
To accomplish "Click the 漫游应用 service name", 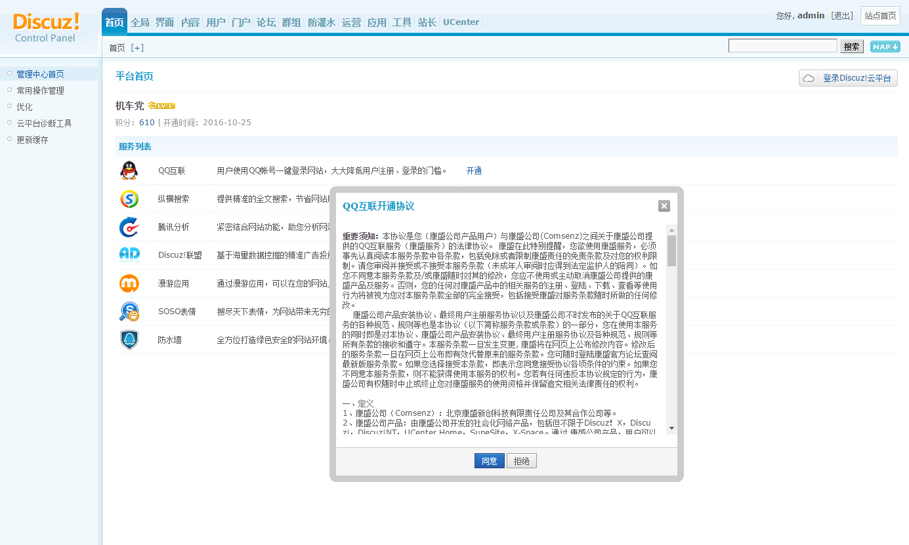I will [x=173, y=283].
